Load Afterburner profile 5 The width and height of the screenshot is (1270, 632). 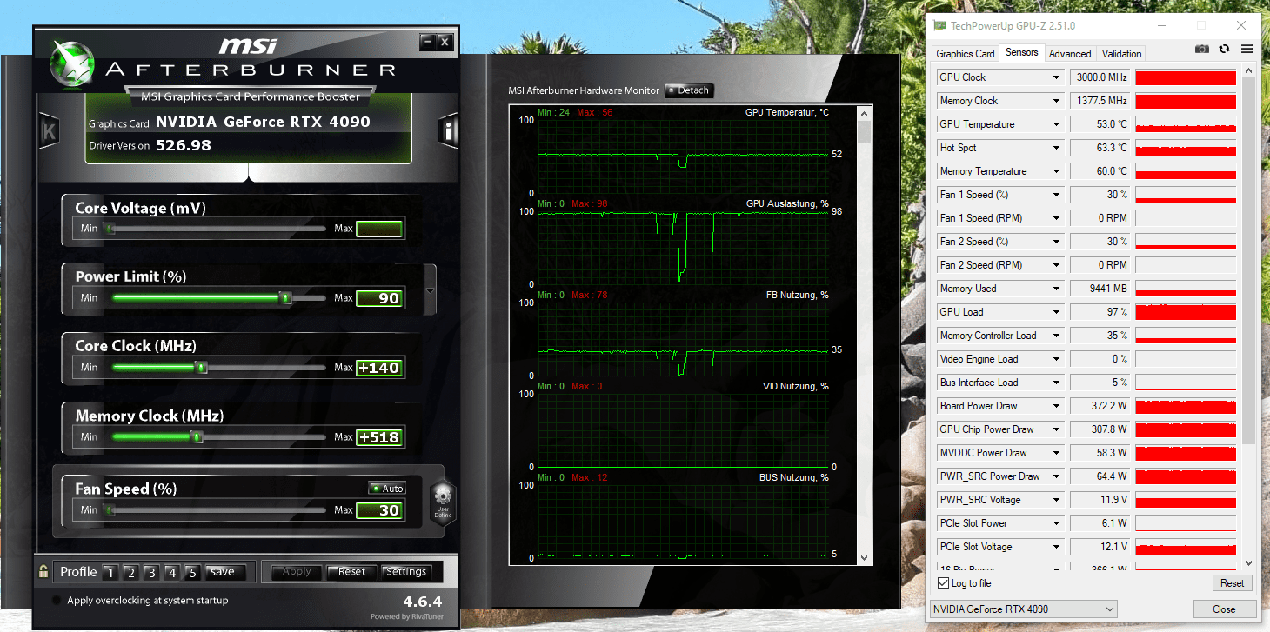(193, 572)
